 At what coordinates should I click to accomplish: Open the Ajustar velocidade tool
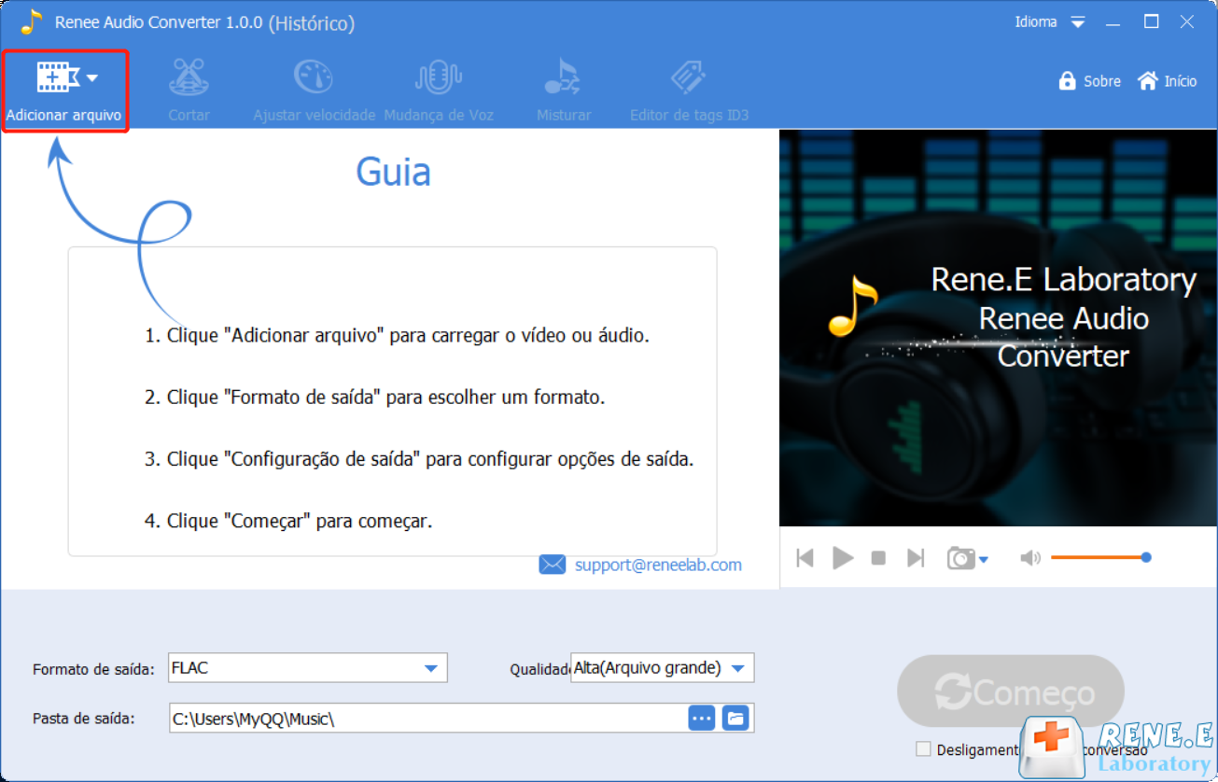[315, 91]
